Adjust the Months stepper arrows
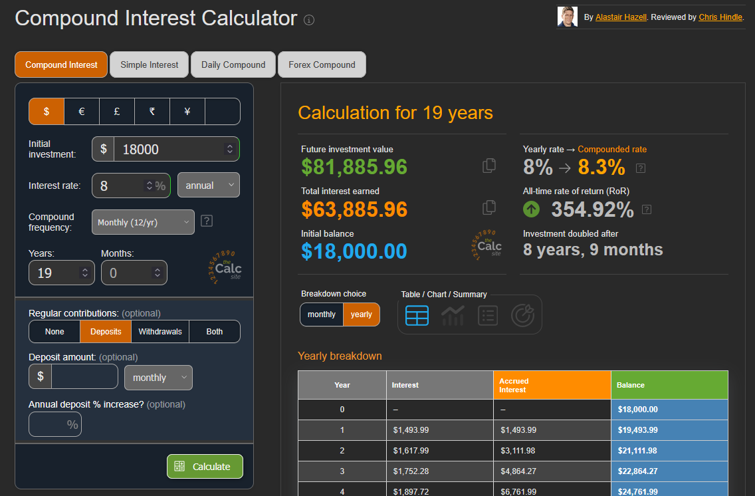Viewport: 755px width, 496px height. point(157,273)
